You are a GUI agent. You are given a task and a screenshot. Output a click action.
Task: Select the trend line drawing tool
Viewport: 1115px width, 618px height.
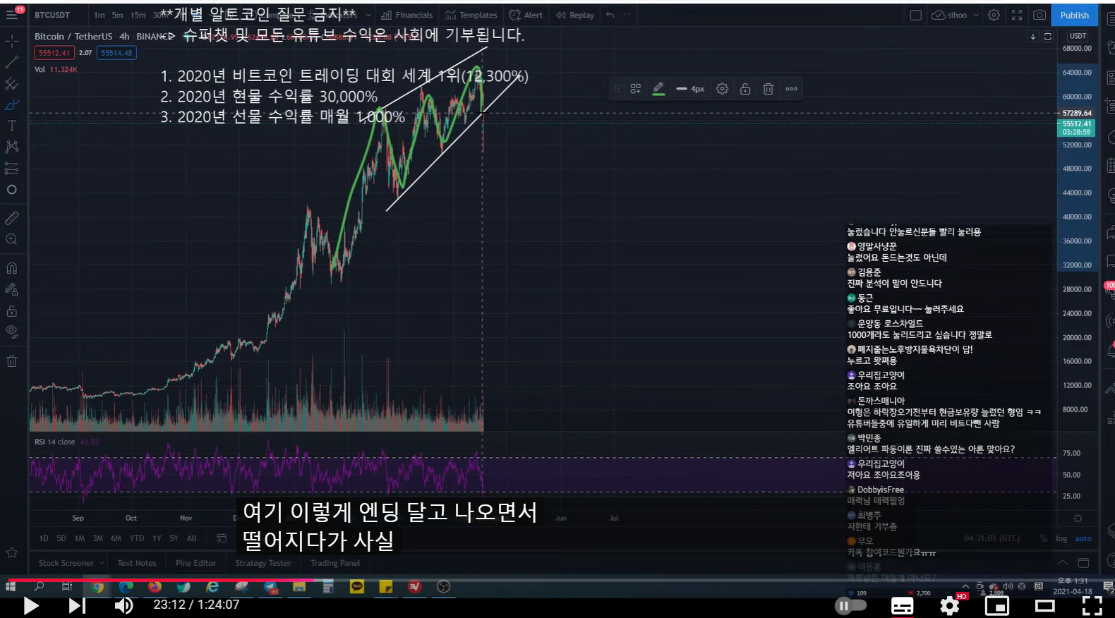(x=12, y=63)
